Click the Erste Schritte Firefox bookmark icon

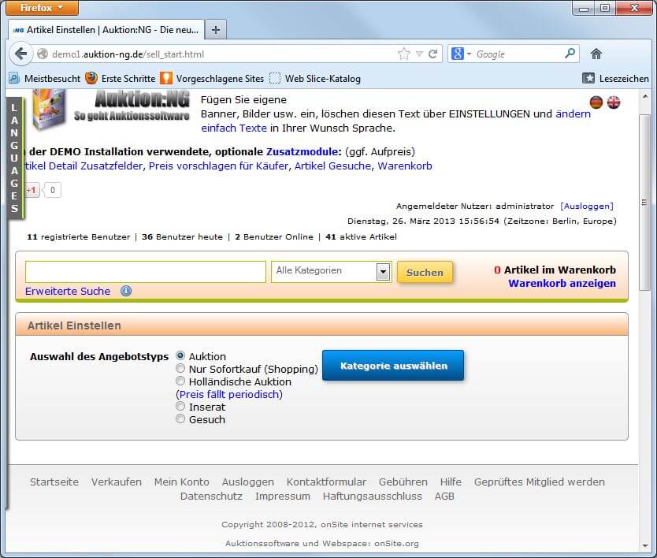[x=91, y=78]
